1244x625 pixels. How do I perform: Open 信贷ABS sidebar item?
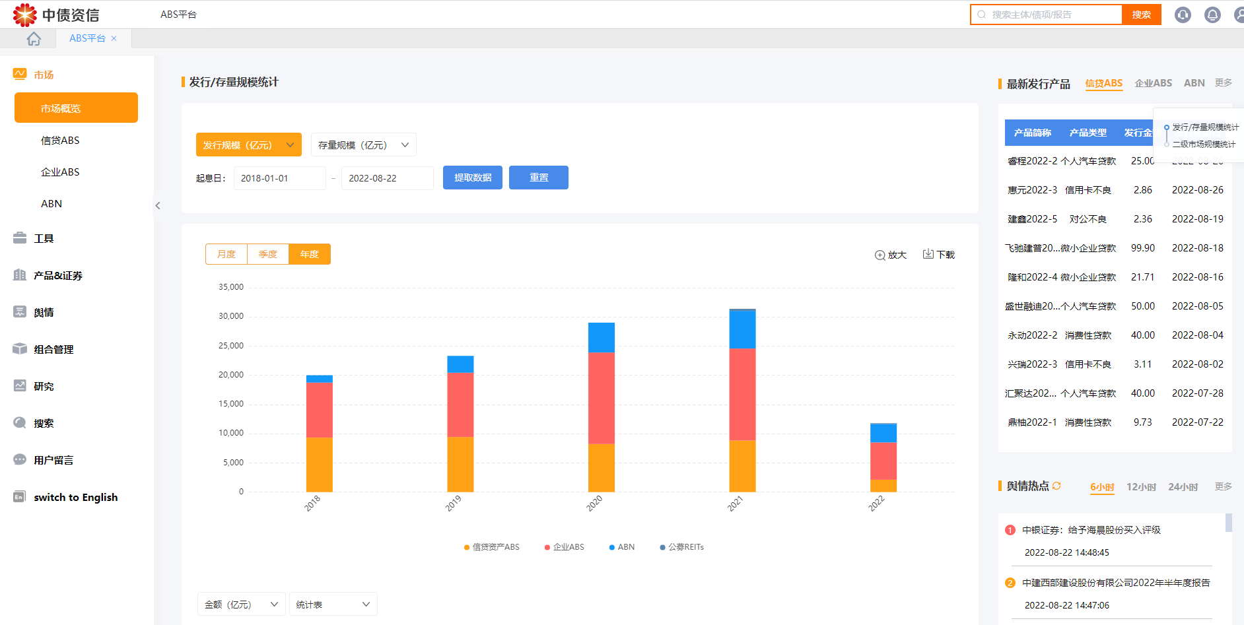click(60, 140)
